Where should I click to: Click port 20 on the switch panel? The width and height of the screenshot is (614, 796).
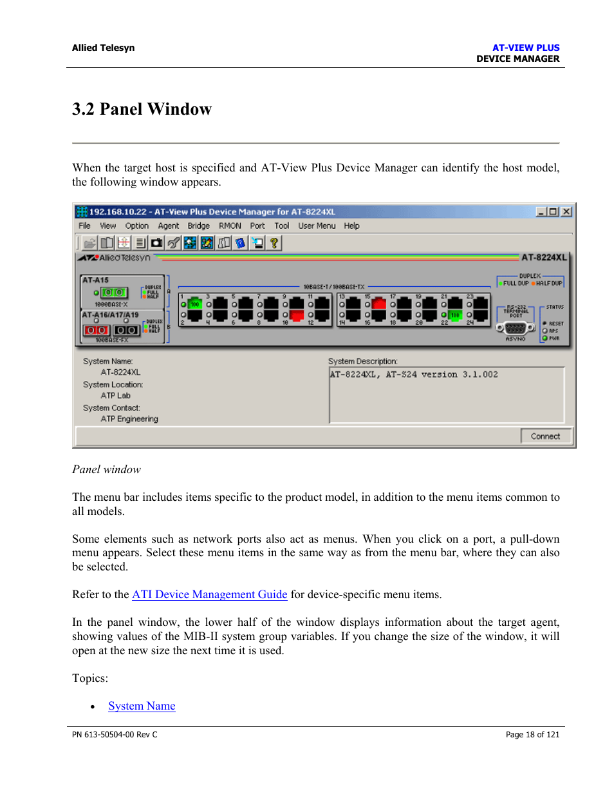(x=430, y=315)
